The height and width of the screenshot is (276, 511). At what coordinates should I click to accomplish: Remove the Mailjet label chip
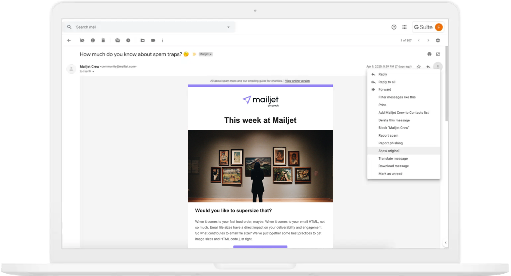tap(211, 54)
